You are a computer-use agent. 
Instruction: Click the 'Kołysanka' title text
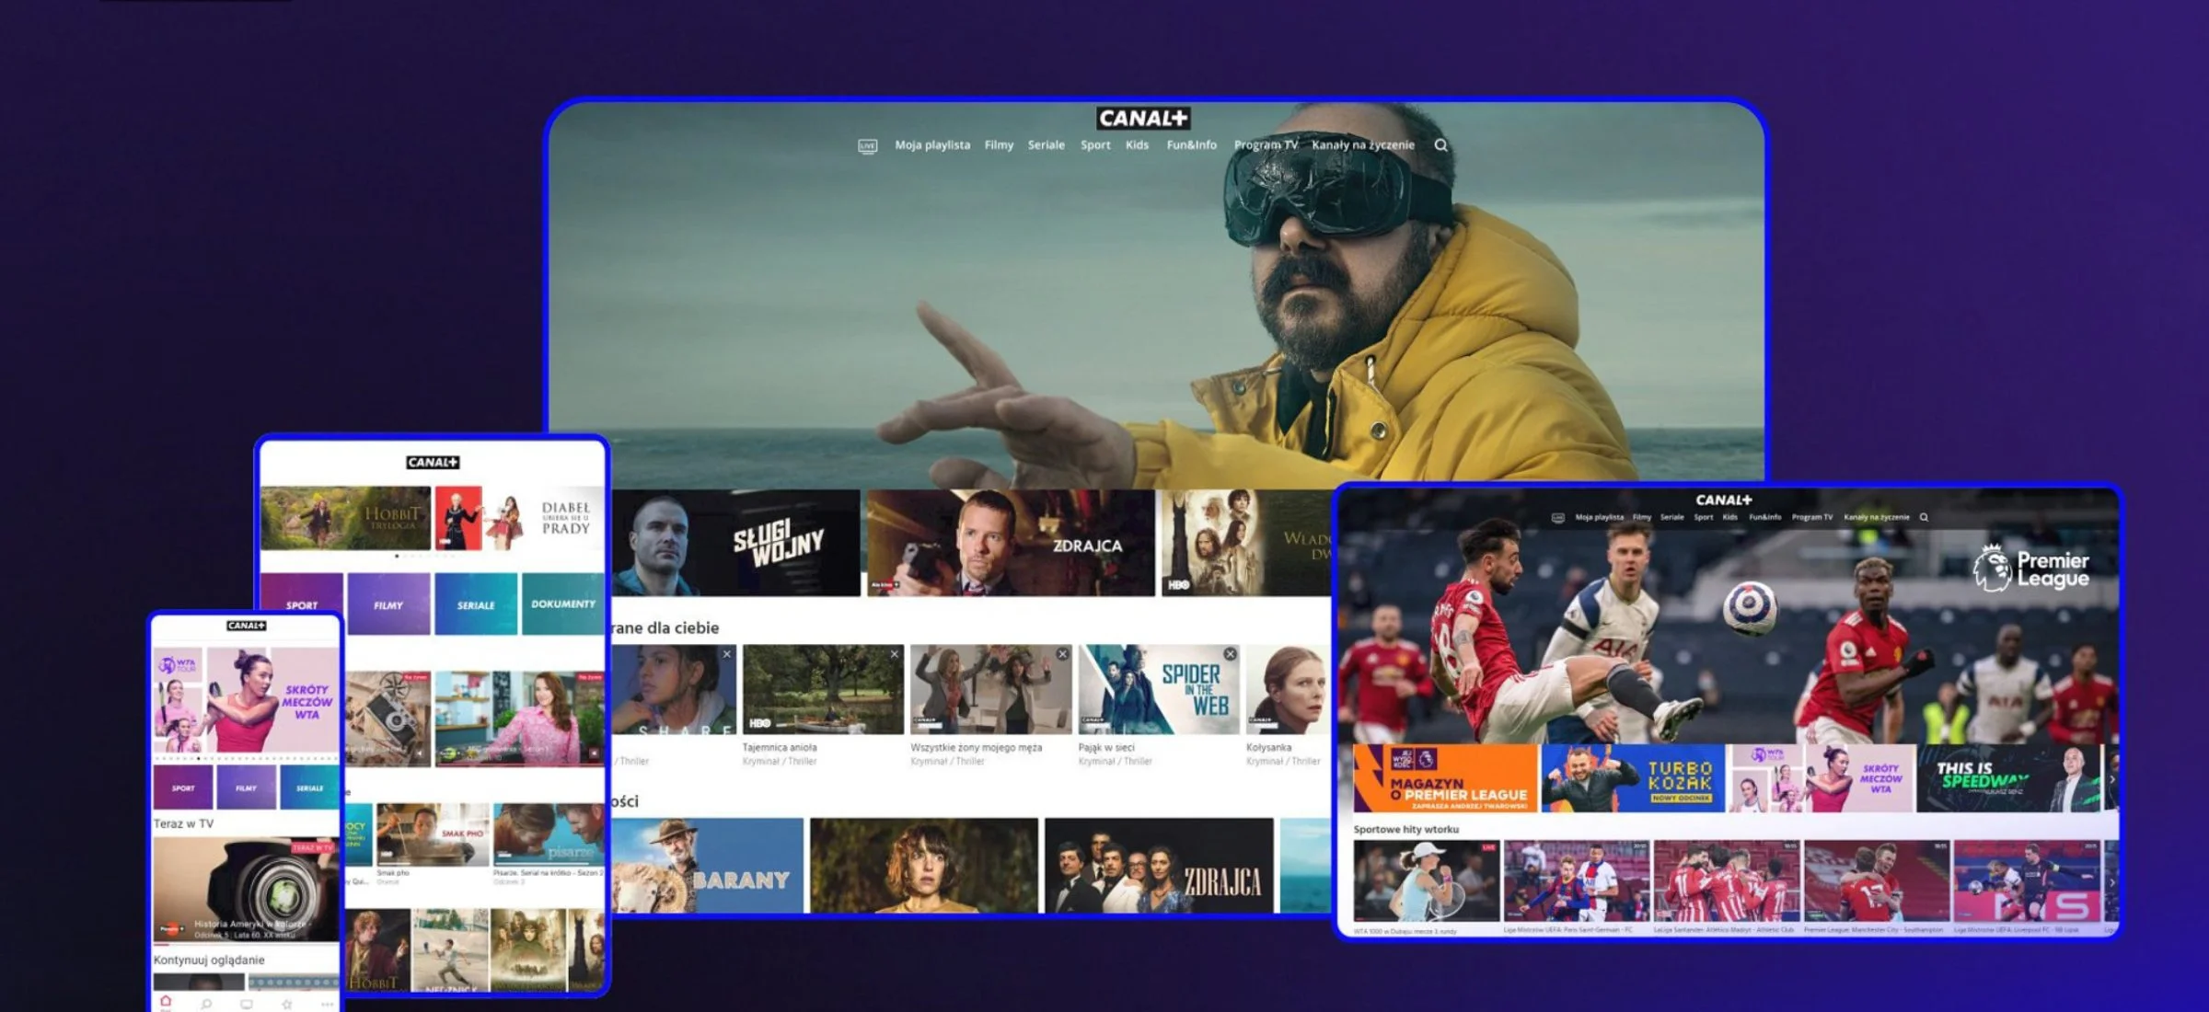click(x=1268, y=748)
